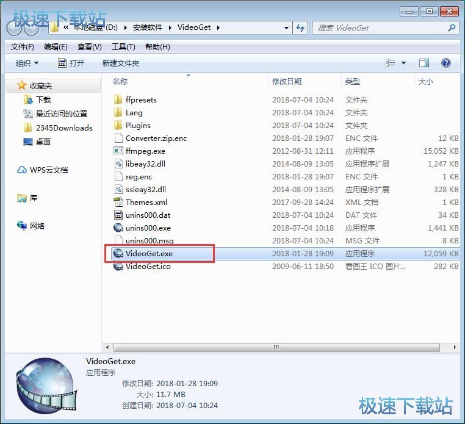This screenshot has width=465, height=424.
Task: Click the refresh button beside address bar
Action: 300,28
